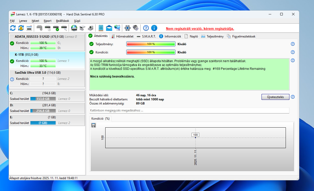Viewport: 314px width, 191px height.
Task: Select the Kondíció (%) chart tab
Action: coord(100,119)
